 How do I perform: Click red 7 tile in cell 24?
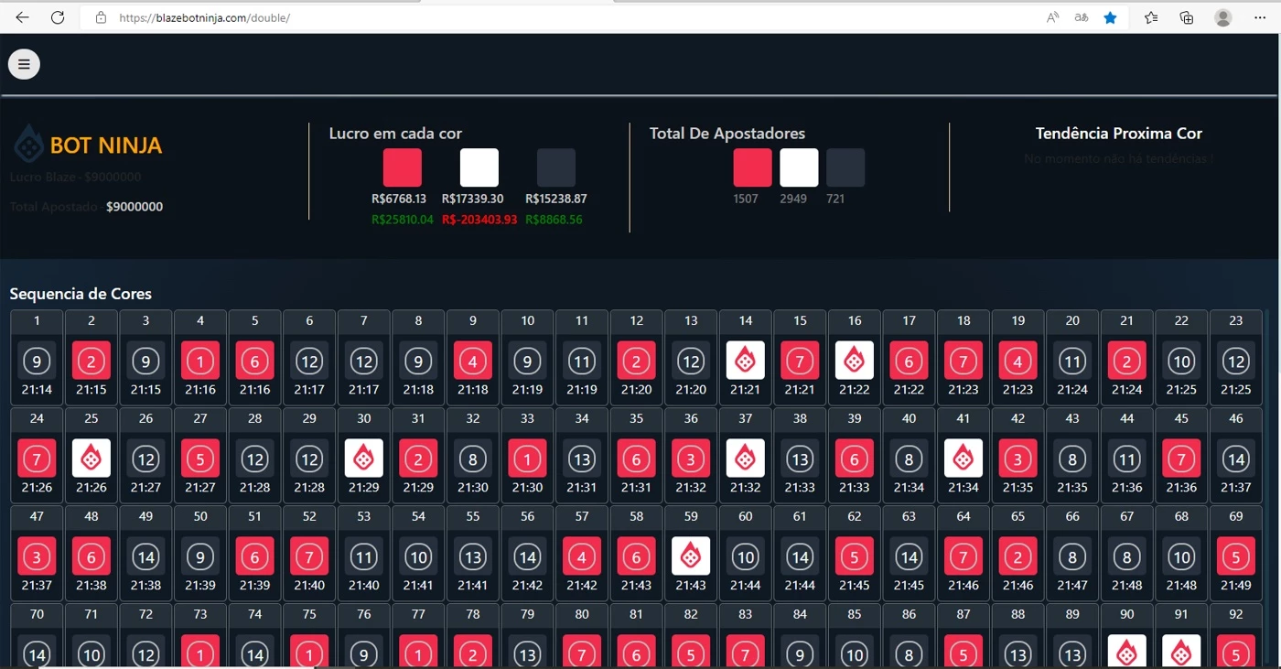pos(37,459)
